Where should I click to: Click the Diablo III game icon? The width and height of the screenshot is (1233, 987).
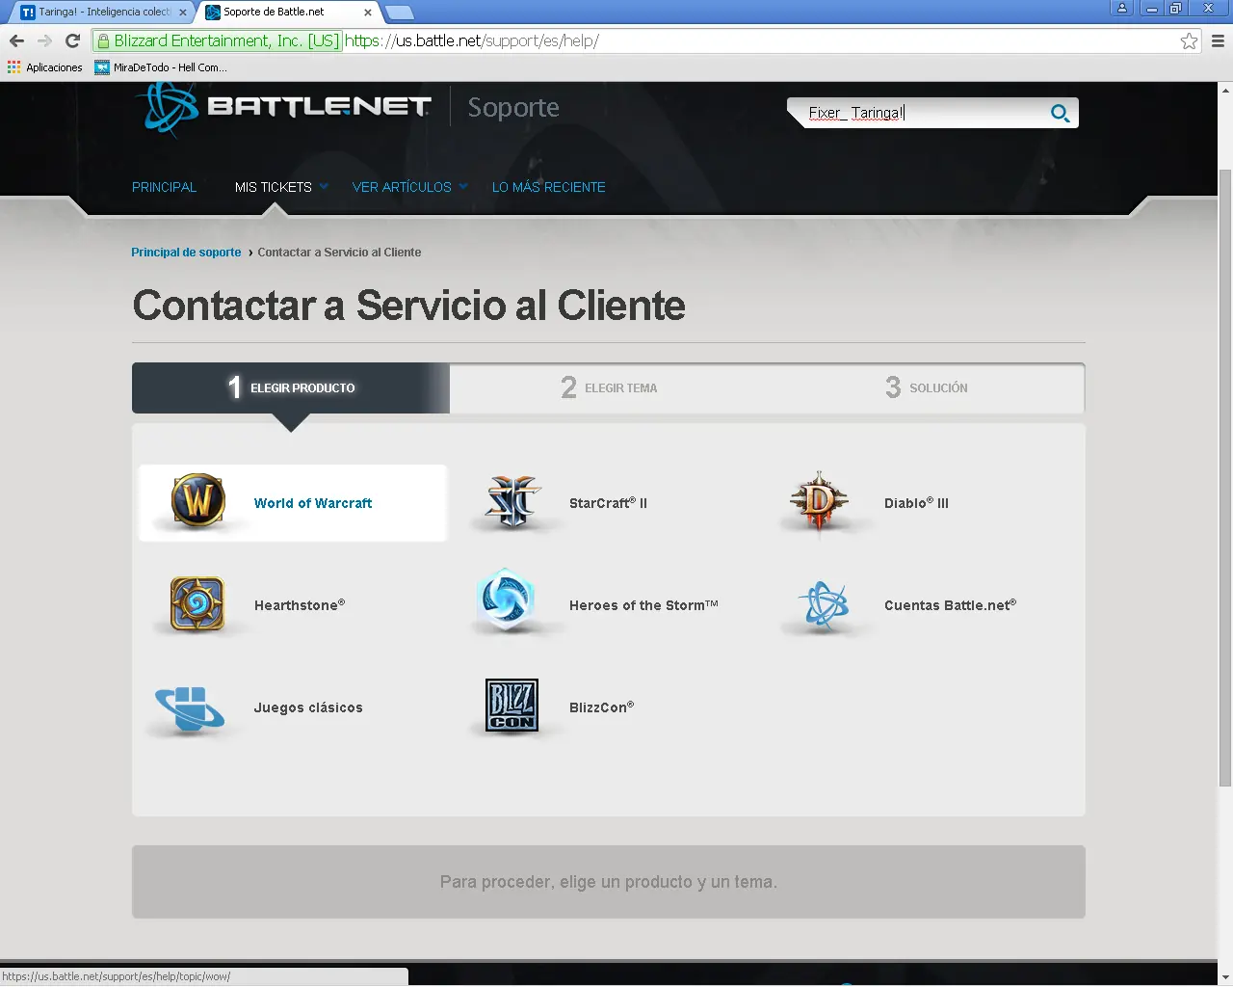pos(819,501)
